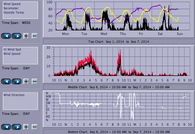Click the plus button beside the wind speed chart
Screen dimensions: 195x134
pos(26,81)
